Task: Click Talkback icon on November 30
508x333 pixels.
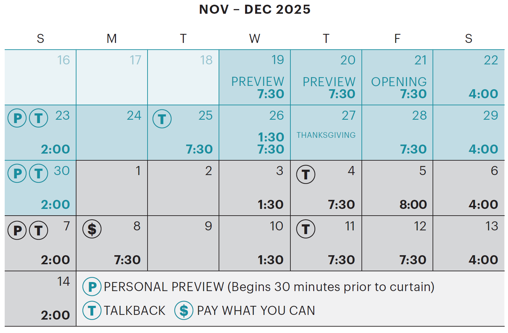Action: [39, 173]
